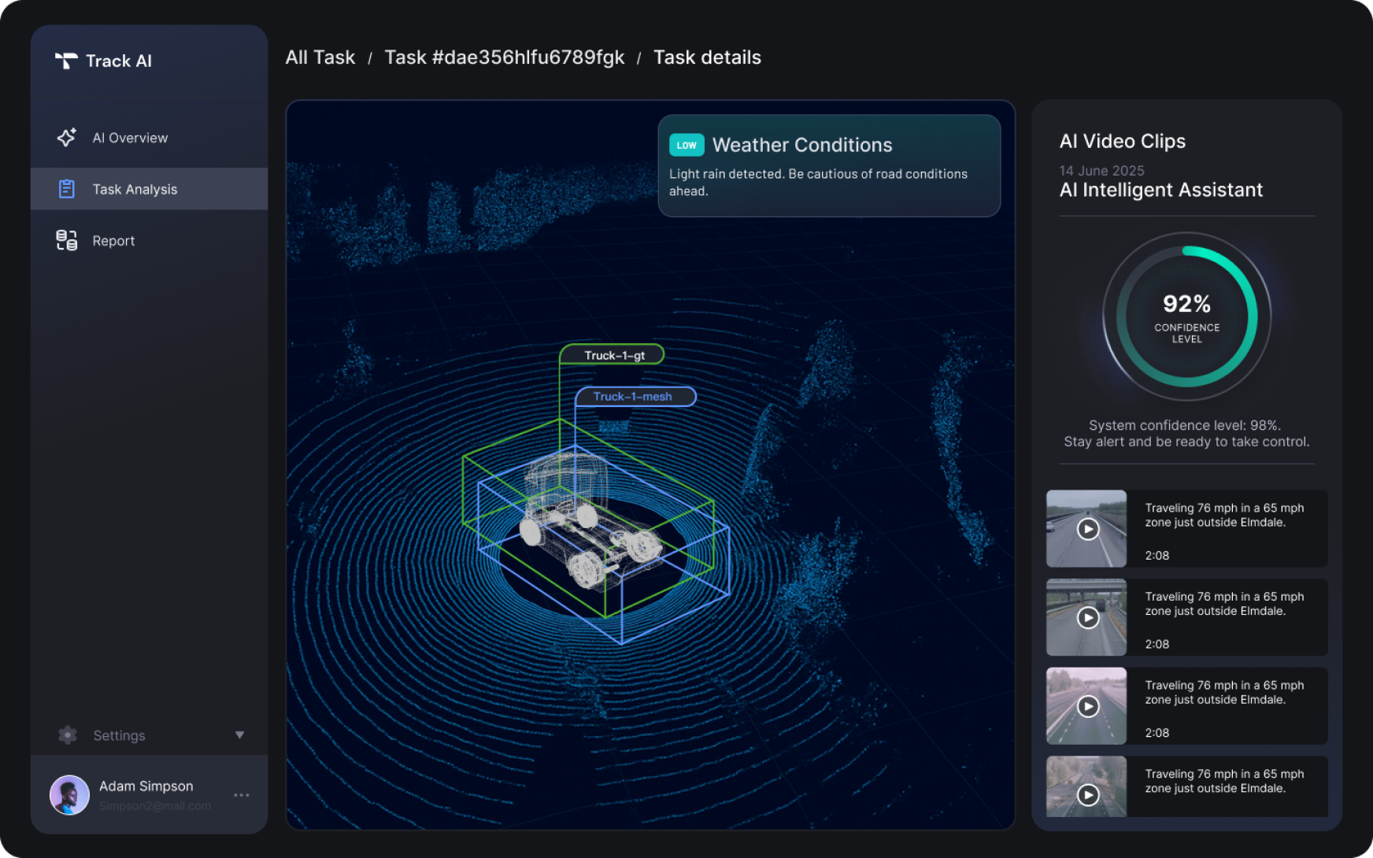Click the 92% confidence level gauge
1373x858 pixels.
click(1187, 316)
